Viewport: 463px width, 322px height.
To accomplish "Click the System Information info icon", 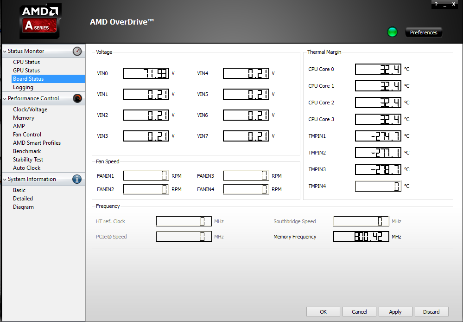I will click(77, 179).
